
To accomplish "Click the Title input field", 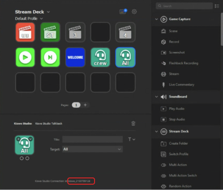I will (92, 139).
